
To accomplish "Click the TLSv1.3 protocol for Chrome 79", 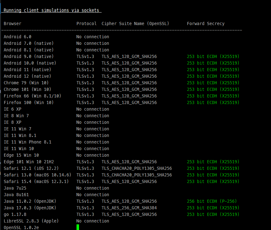I will [85, 83].
